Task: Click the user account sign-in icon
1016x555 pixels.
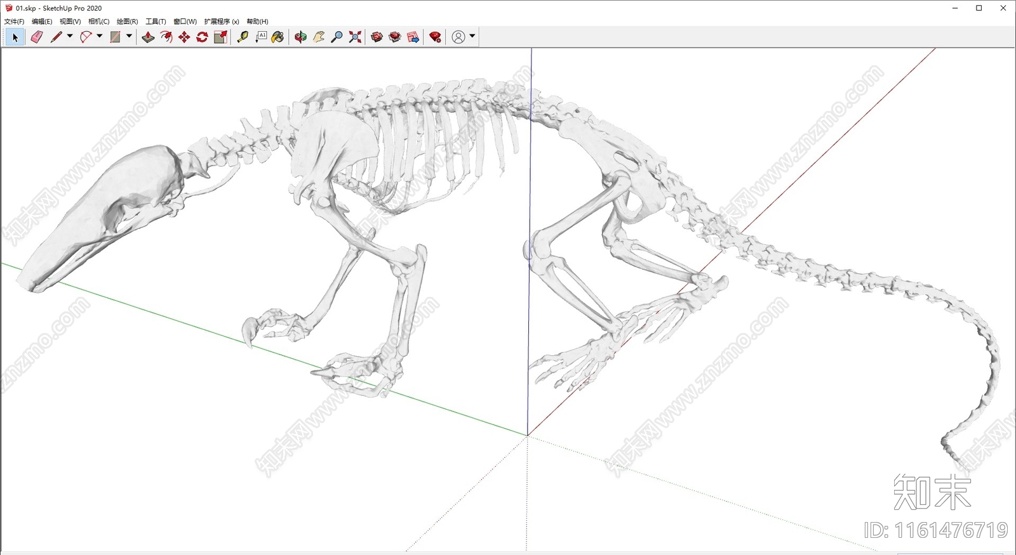Action: 458,37
